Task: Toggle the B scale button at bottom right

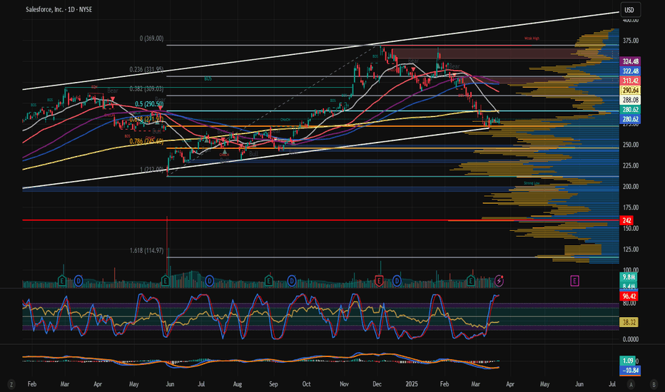Action: click(x=654, y=384)
